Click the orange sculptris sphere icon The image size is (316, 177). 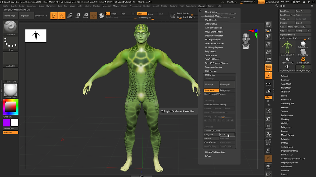94,16
